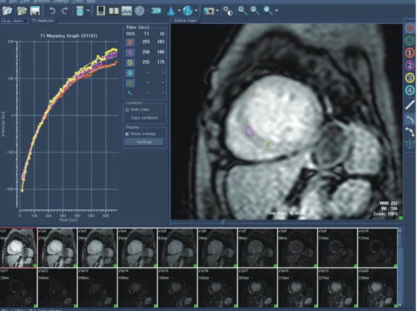This screenshot has width=418, height=311.
Task: Switch to the Study Matrix tab
Action: [x=13, y=21]
